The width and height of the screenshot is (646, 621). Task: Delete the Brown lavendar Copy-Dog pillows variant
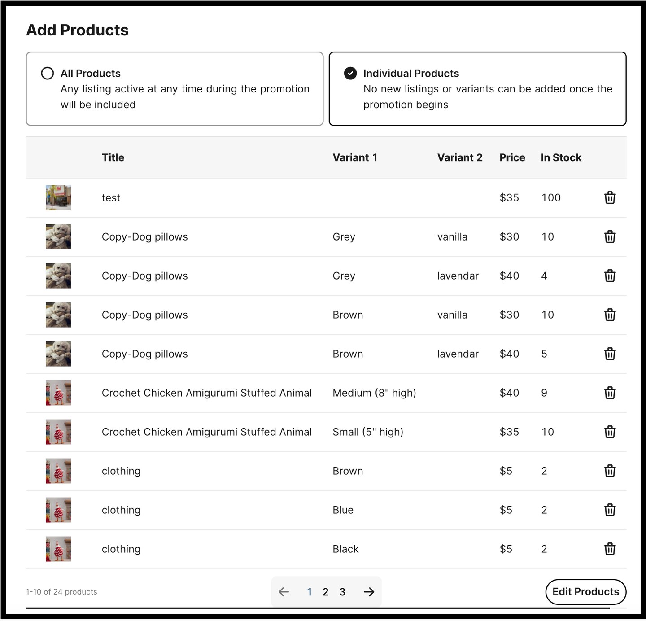coord(609,354)
